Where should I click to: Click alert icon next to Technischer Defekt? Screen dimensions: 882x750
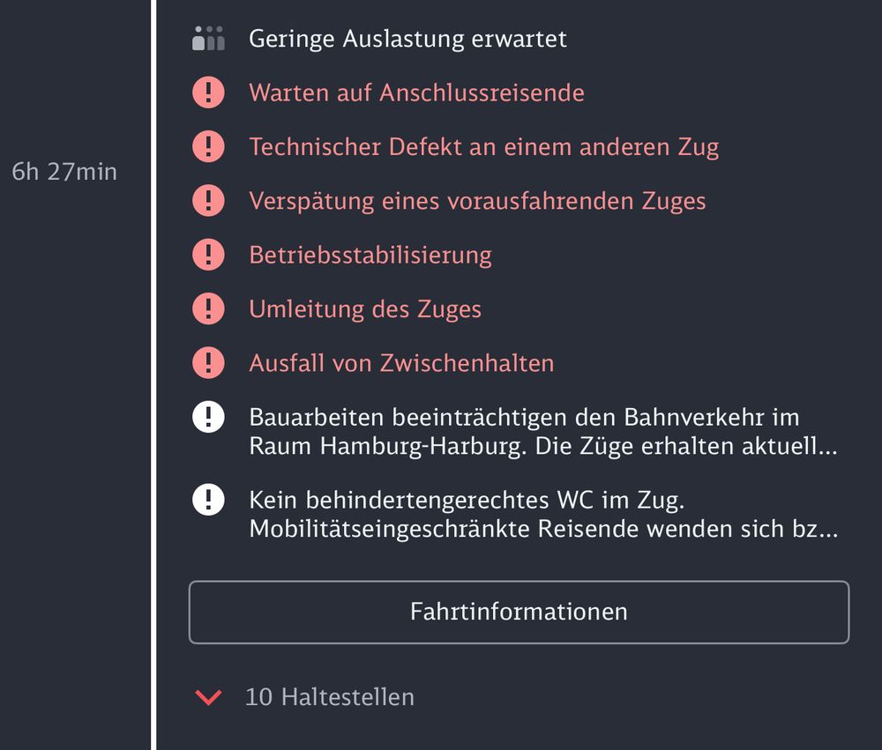pyautogui.click(x=208, y=146)
